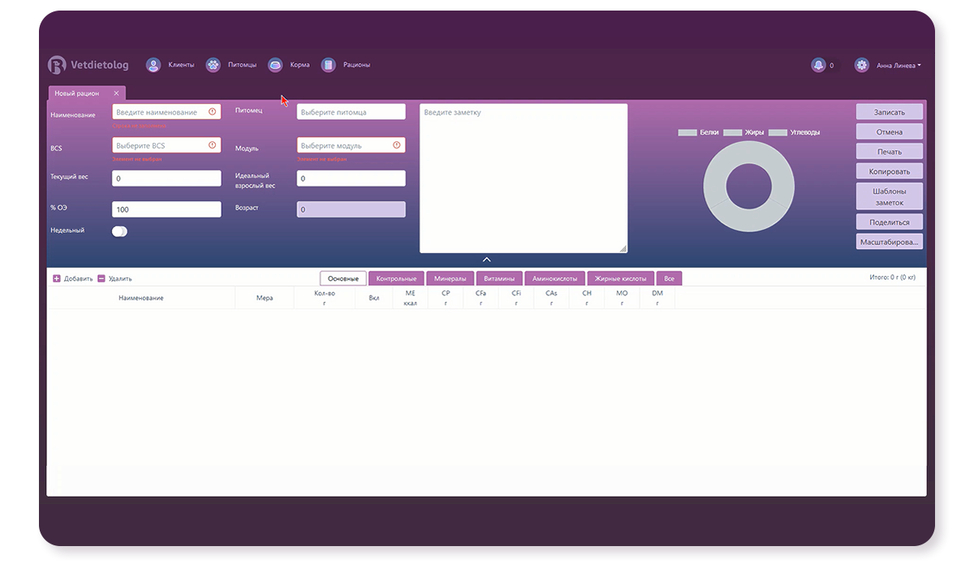Click into the Введите заметку text area

[x=523, y=179]
